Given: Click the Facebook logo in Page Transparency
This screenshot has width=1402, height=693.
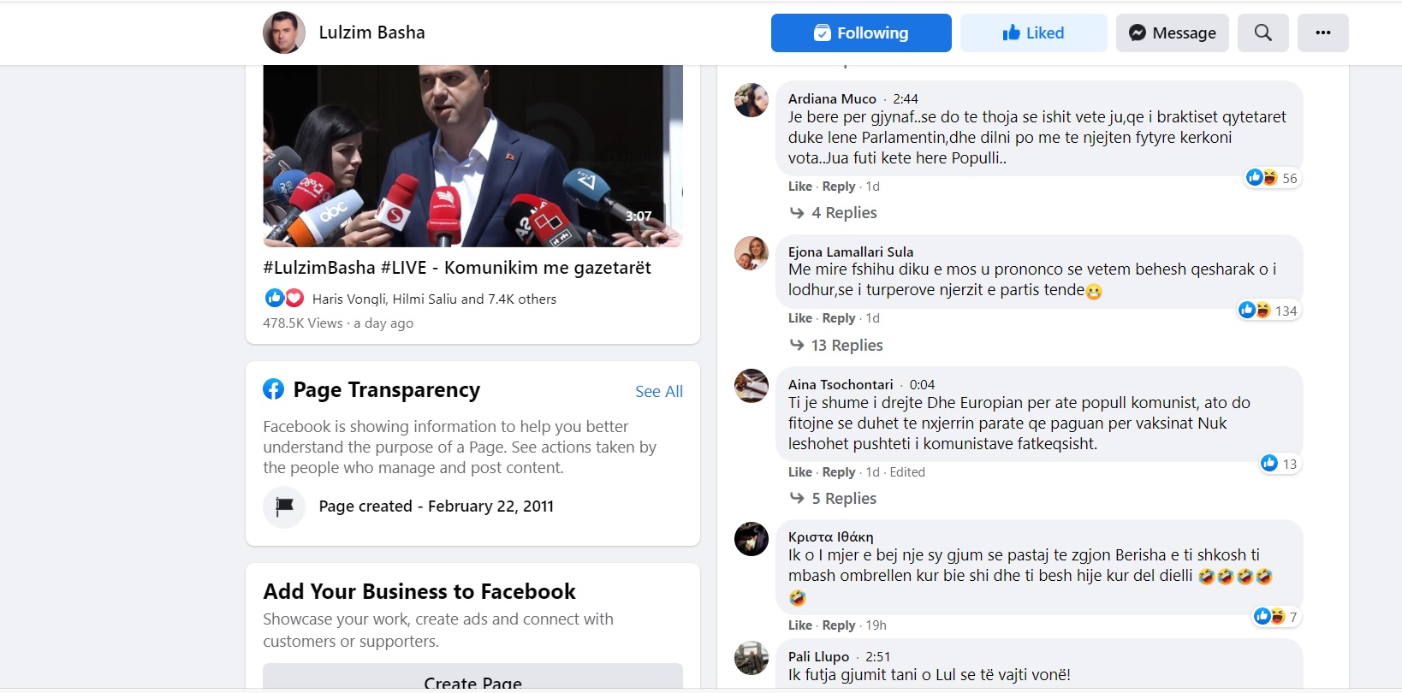Looking at the screenshot, I should coord(274,389).
